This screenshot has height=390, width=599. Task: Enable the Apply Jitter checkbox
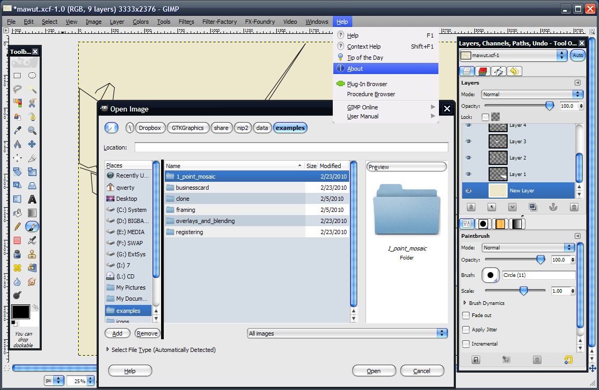[x=466, y=330]
